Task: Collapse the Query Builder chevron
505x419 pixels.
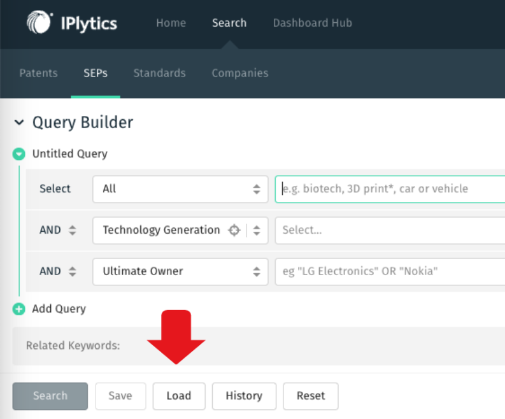Action: [19, 122]
